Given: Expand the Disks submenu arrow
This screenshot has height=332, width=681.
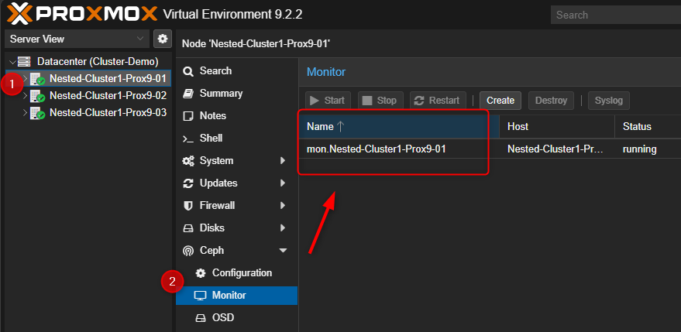Looking at the screenshot, I should (284, 228).
